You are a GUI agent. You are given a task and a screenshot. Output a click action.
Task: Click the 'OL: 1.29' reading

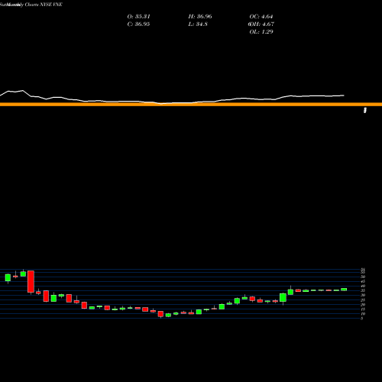coord(261,32)
